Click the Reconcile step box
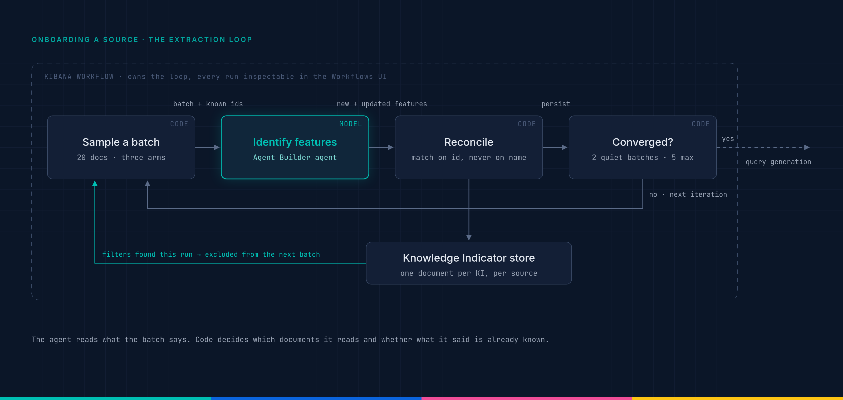 [x=469, y=147]
